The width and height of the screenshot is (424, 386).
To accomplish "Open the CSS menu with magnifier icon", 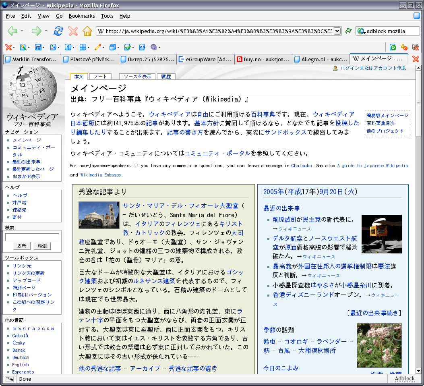I will (25, 47).
